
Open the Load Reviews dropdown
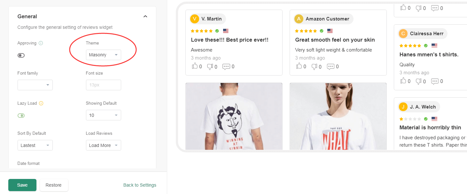point(103,145)
